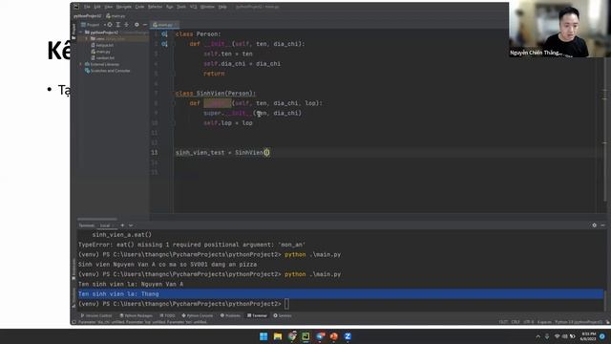Screen dimensions: 611x344
Task: Click the class SinhVien(Person) line
Action: (216, 94)
